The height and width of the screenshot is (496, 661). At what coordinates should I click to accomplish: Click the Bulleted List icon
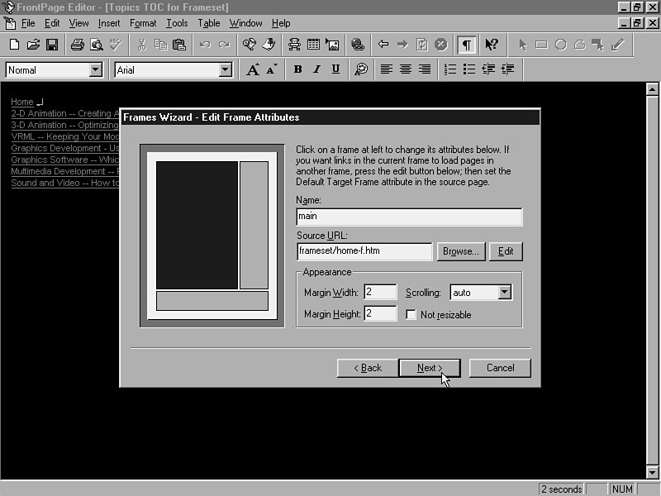click(469, 70)
